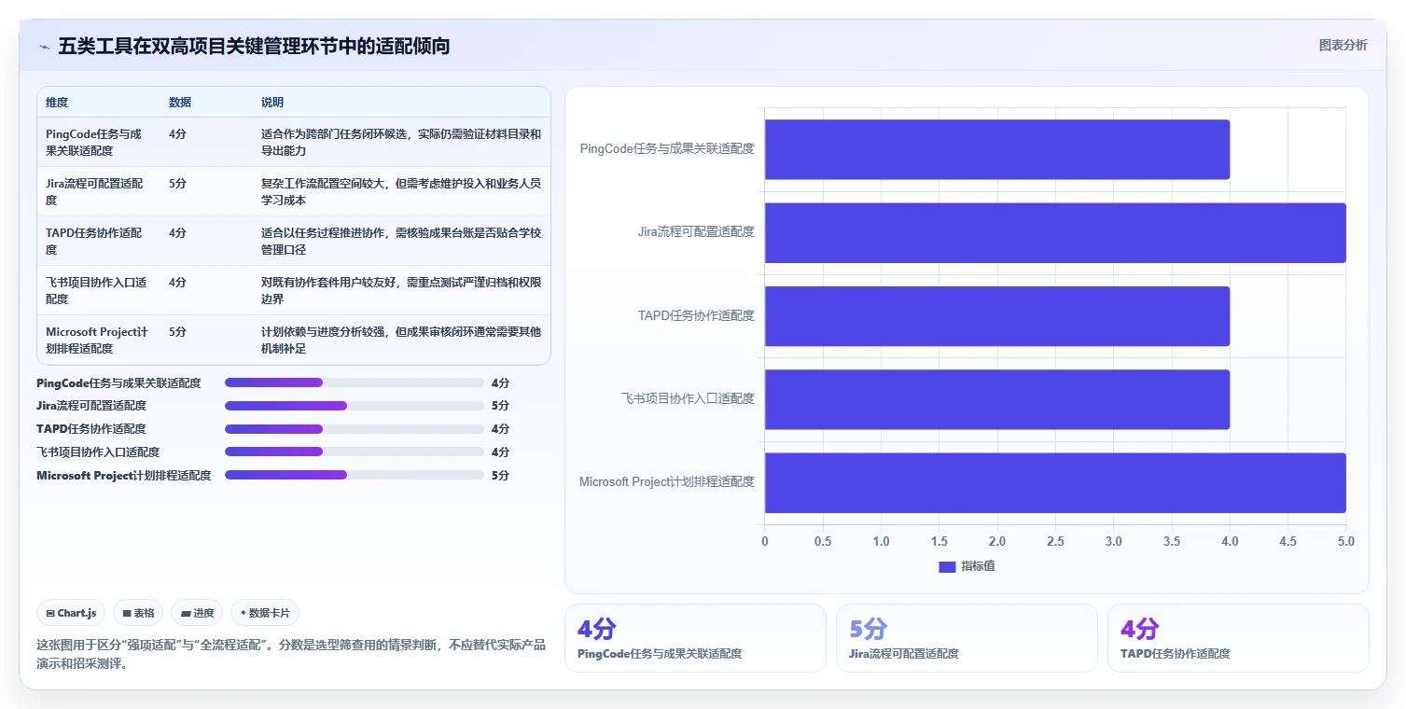Click the 5分 value in Jira table row
Screen dimensions: 1406x709
coord(177,184)
